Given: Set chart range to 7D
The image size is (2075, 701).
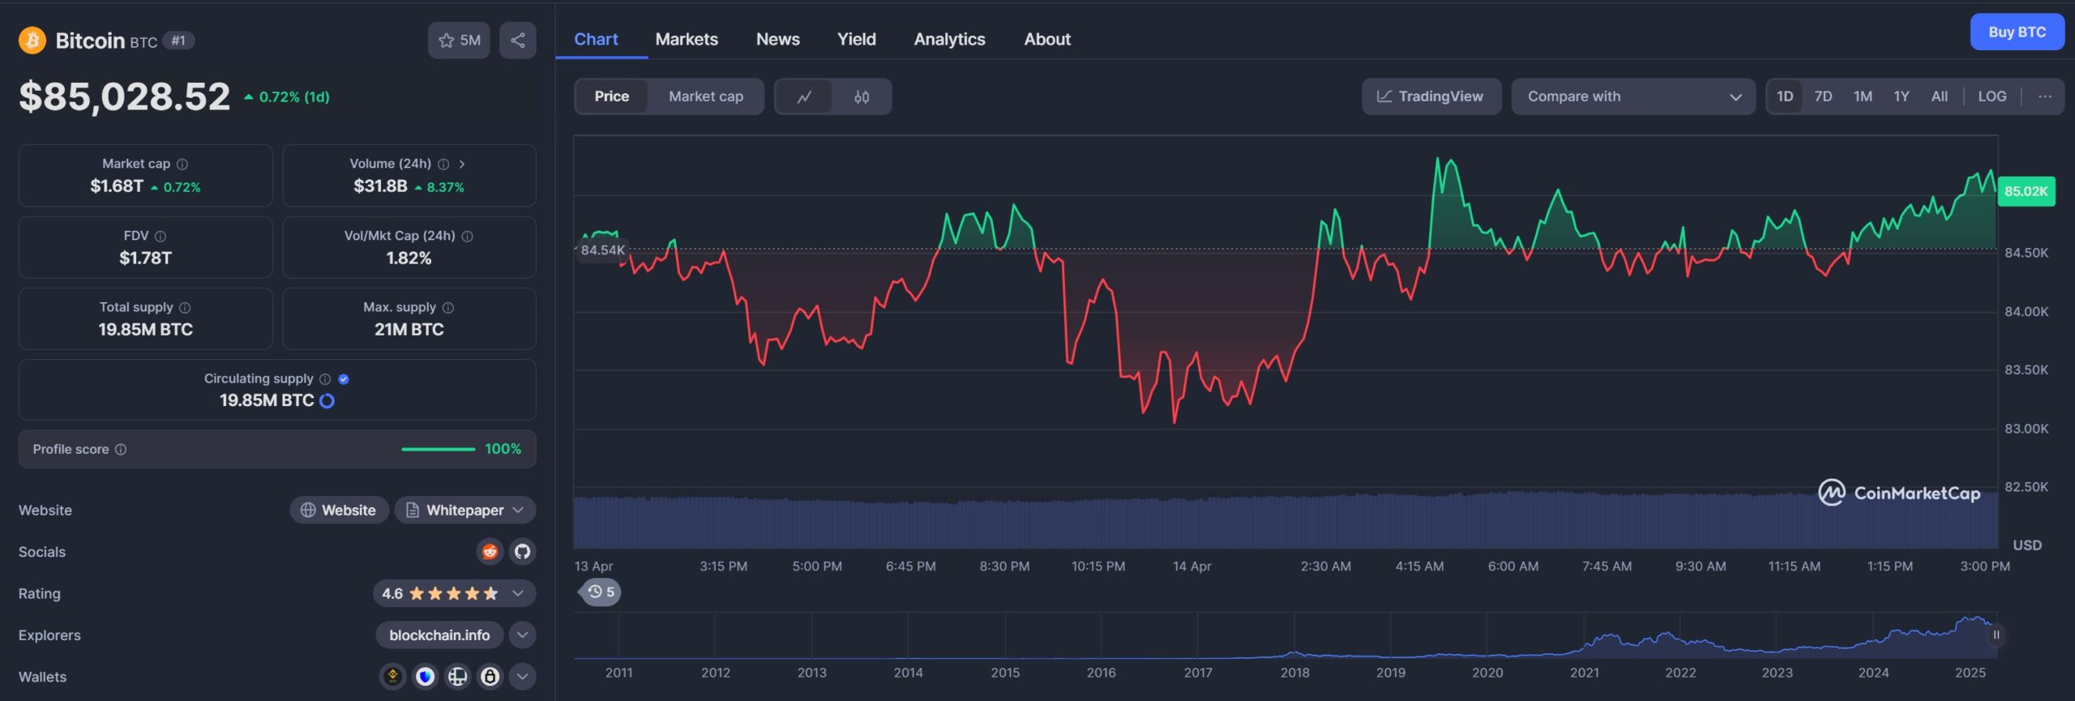Looking at the screenshot, I should (x=1823, y=96).
